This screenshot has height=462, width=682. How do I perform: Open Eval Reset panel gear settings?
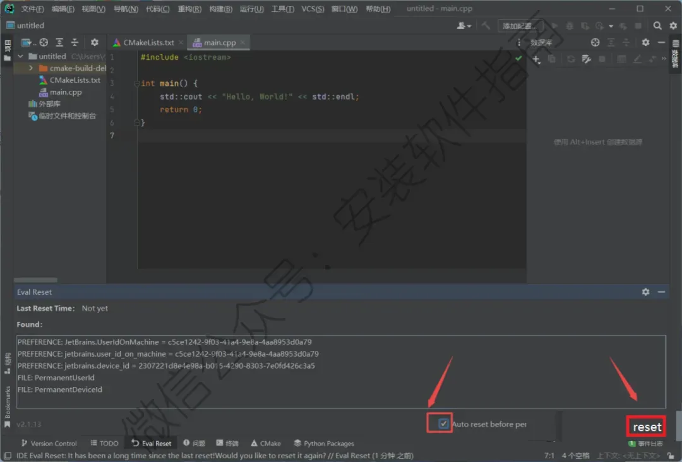(x=645, y=292)
